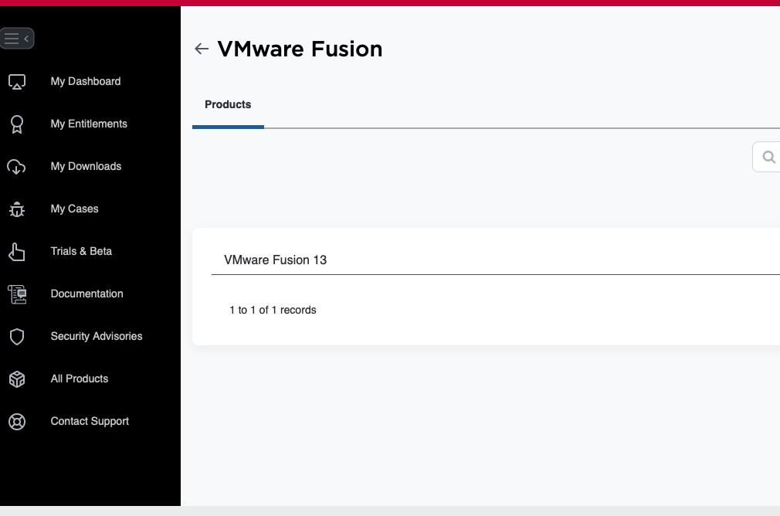View Security Advisories
This screenshot has width=780, height=516.
click(97, 336)
